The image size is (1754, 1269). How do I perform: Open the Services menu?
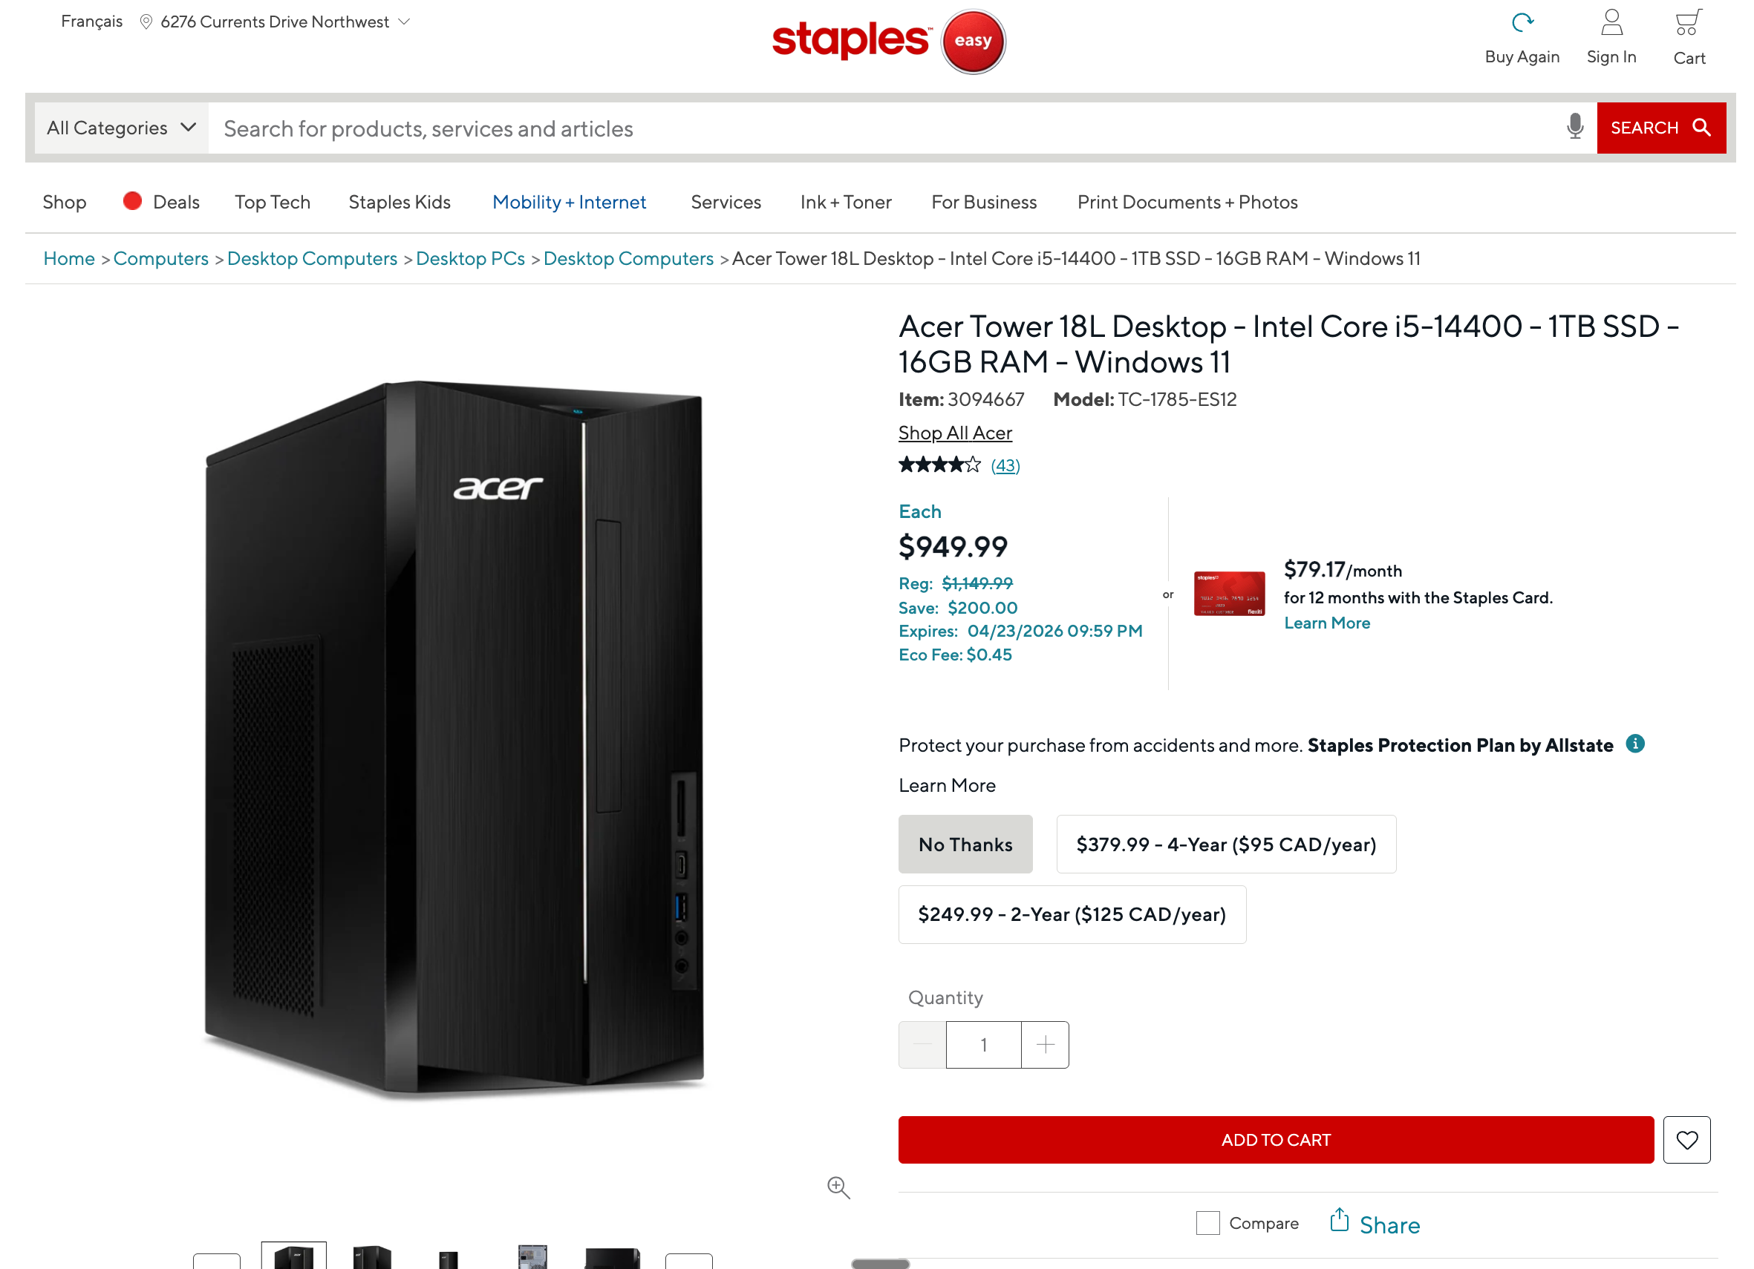(x=726, y=202)
